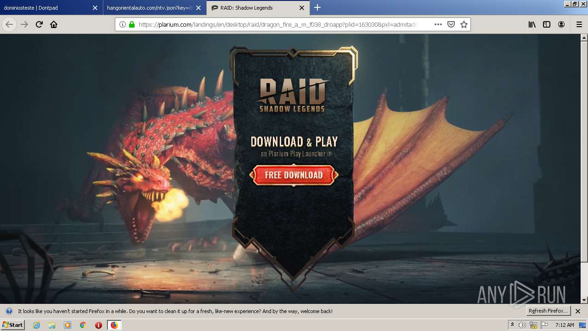This screenshot has height=331, width=588.
Task: Click the green secure connection padlock
Action: click(x=131, y=24)
